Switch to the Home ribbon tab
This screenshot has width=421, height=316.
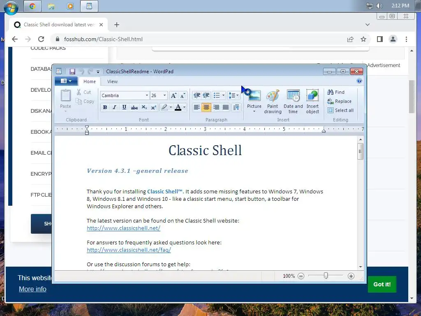point(89,81)
